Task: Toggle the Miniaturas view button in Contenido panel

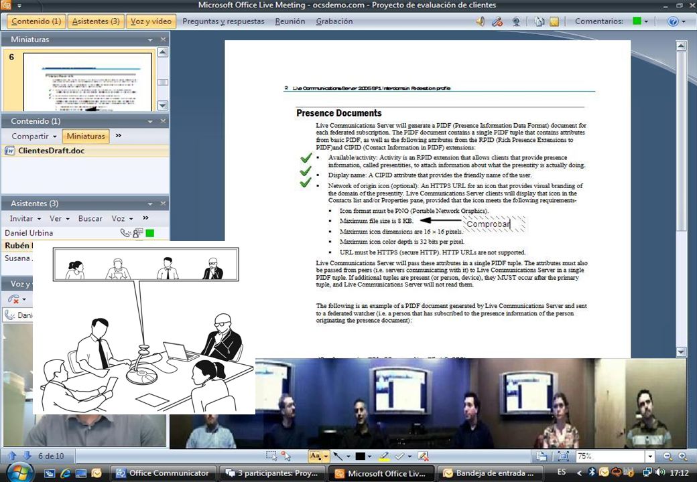Action: [86, 137]
